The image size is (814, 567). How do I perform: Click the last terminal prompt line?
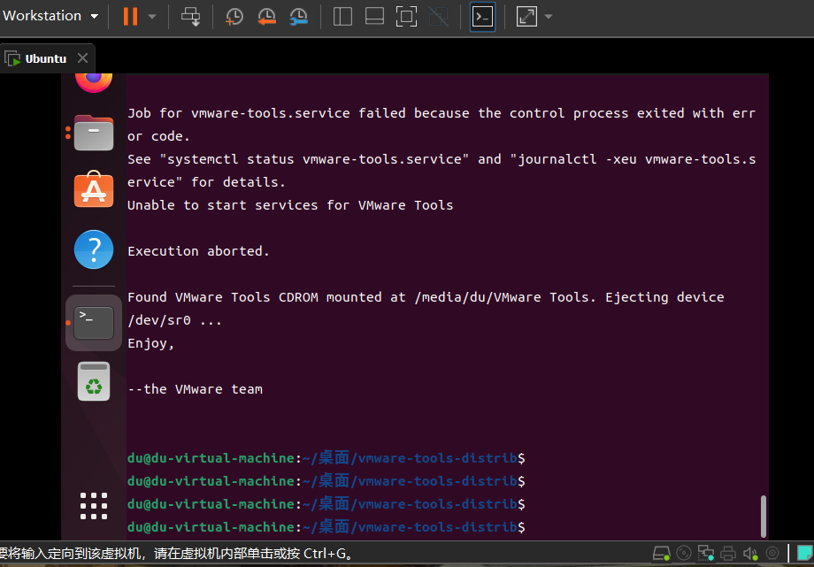[x=326, y=527]
